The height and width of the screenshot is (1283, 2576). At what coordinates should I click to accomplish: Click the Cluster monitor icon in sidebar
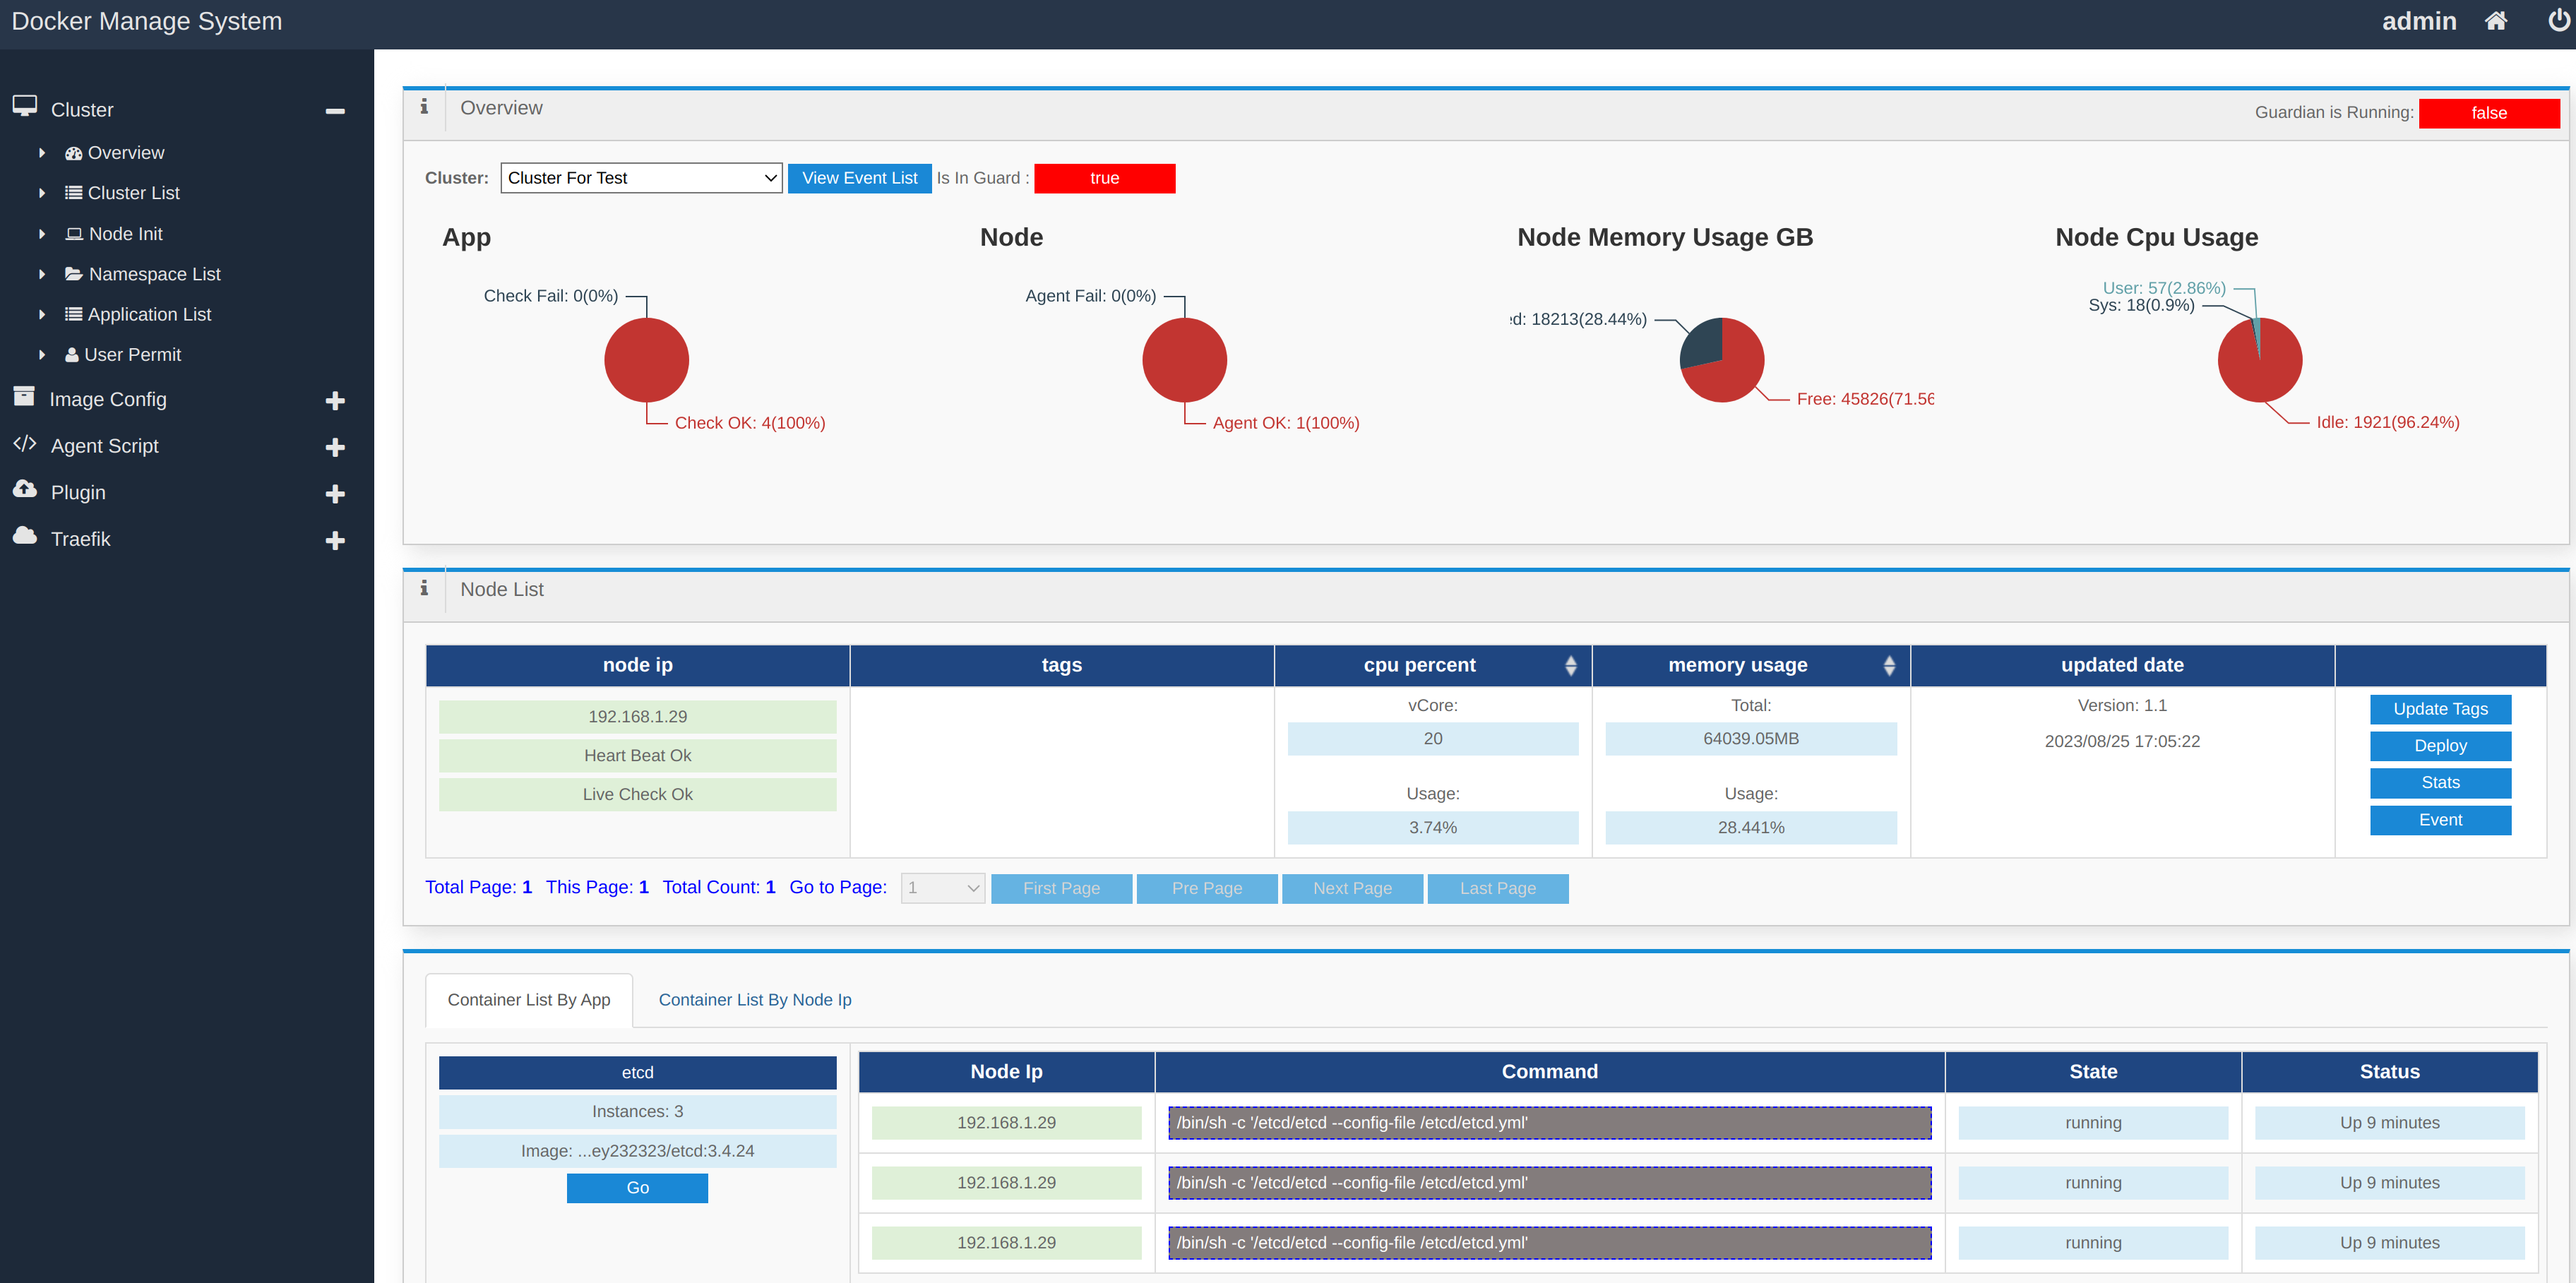[x=25, y=106]
